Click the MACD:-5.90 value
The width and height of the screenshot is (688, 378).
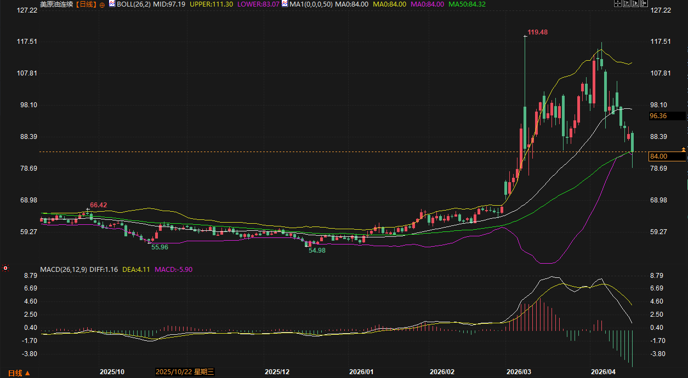click(x=174, y=269)
